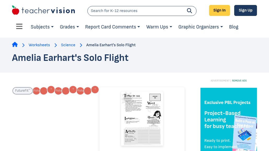Expand the Grades dropdown

69,27
